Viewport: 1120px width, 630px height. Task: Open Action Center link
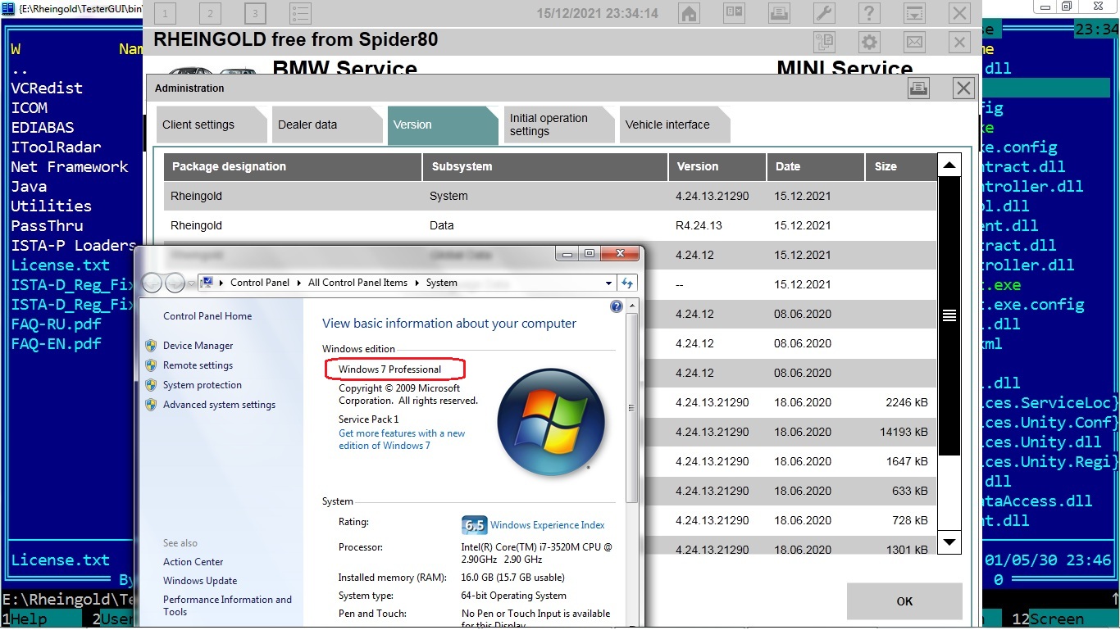click(193, 562)
